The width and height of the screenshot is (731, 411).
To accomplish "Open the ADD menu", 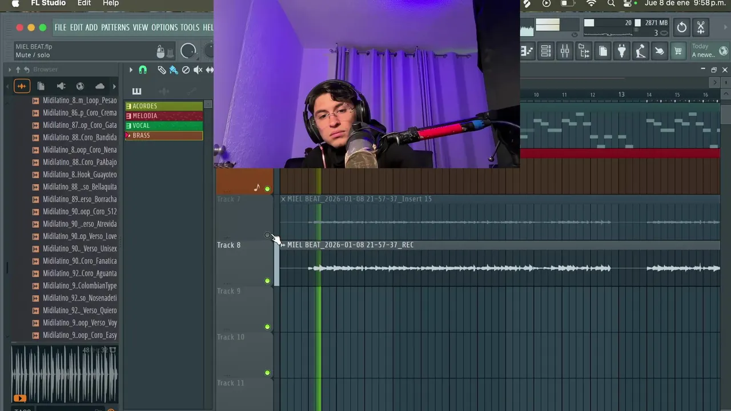I will 91,27.
